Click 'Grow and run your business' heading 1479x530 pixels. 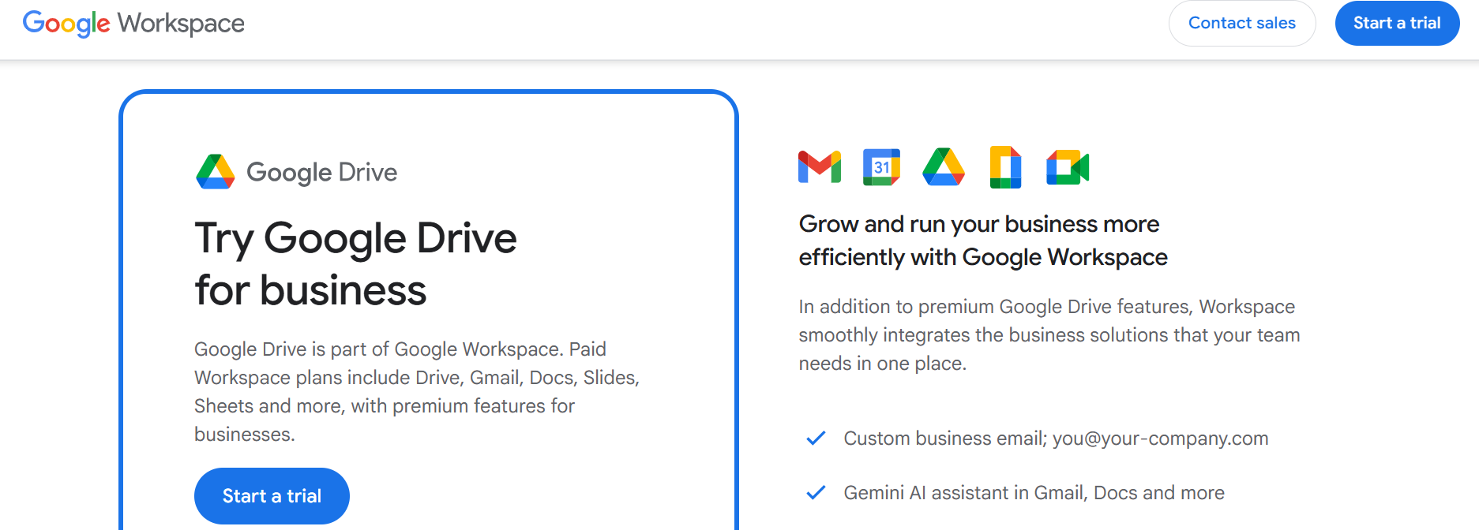click(x=983, y=241)
